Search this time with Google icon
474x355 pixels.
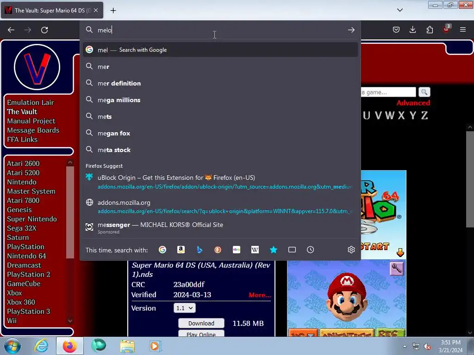point(162,250)
